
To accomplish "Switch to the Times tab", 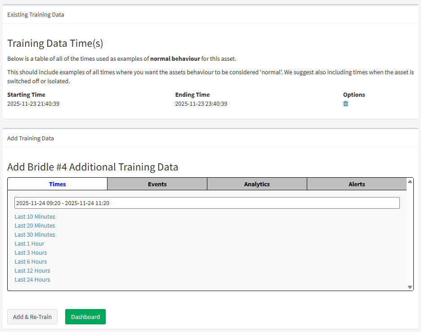I will coord(58,184).
